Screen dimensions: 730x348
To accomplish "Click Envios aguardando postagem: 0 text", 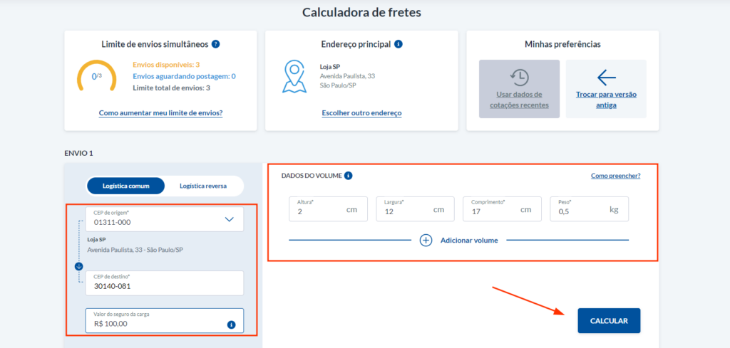I will click(185, 76).
